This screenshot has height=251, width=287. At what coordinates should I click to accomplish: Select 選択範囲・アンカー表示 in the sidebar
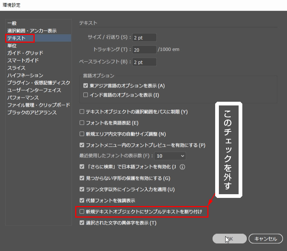click(x=32, y=31)
